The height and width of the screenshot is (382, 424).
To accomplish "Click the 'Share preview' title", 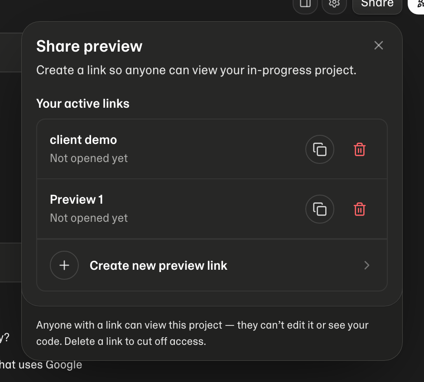I will tap(89, 47).
